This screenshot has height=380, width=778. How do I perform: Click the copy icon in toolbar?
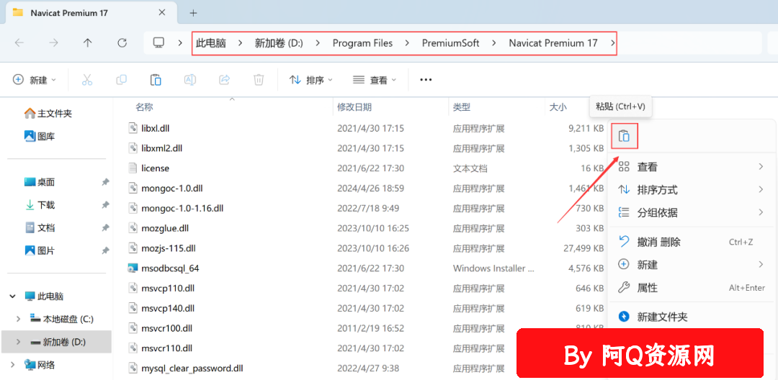121,80
